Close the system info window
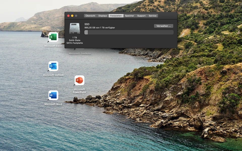 click(x=68, y=16)
